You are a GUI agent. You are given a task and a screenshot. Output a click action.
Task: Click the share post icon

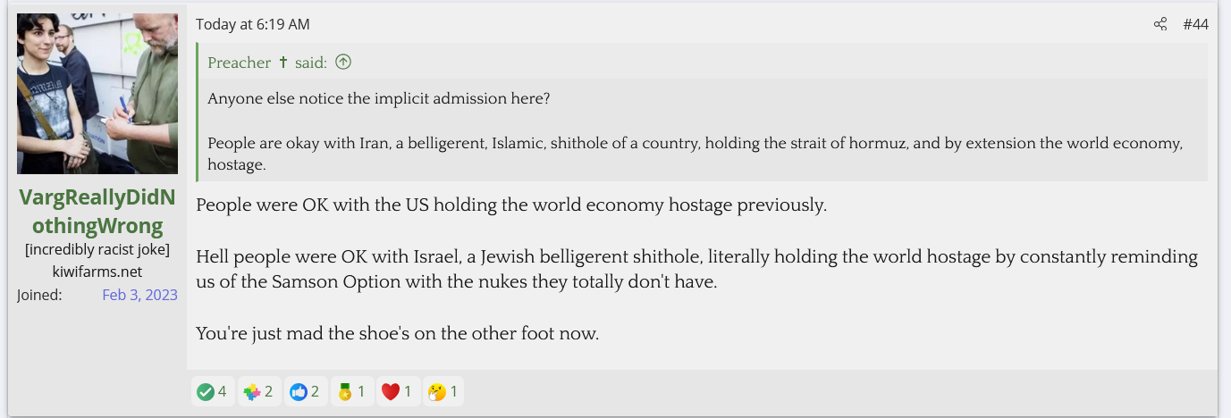pos(1160,24)
